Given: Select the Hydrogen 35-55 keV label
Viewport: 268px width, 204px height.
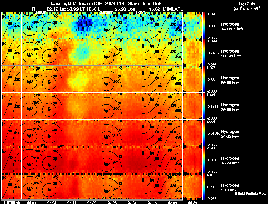Looking at the screenshot, I should 230,107.
